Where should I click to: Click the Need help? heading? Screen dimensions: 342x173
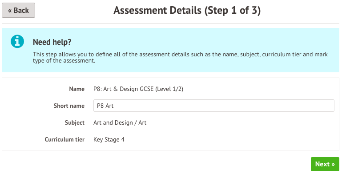coord(52,42)
